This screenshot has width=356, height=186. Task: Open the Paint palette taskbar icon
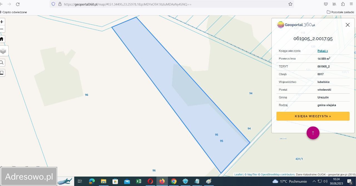209,181
